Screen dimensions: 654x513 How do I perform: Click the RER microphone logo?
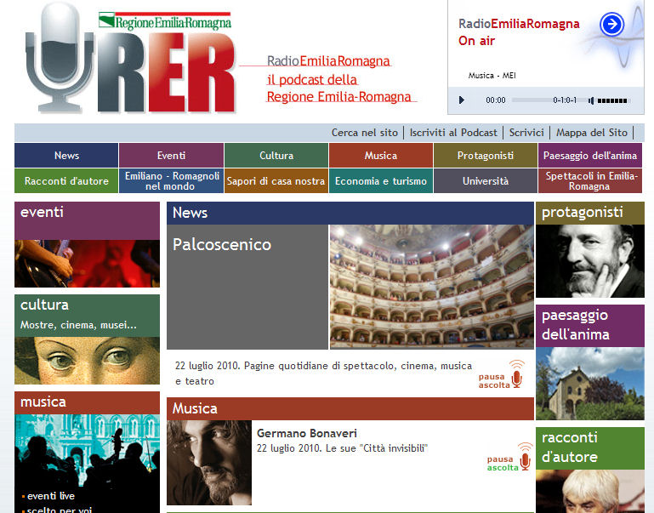131,59
